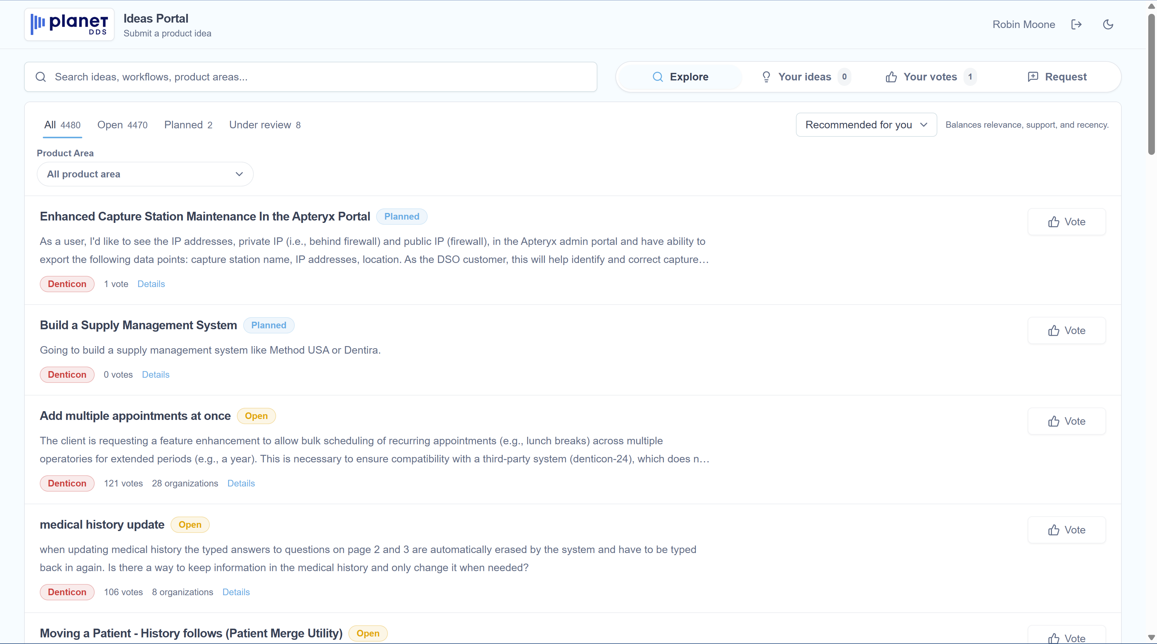
Task: Show All 4480 ideas filter
Action: (x=62, y=125)
